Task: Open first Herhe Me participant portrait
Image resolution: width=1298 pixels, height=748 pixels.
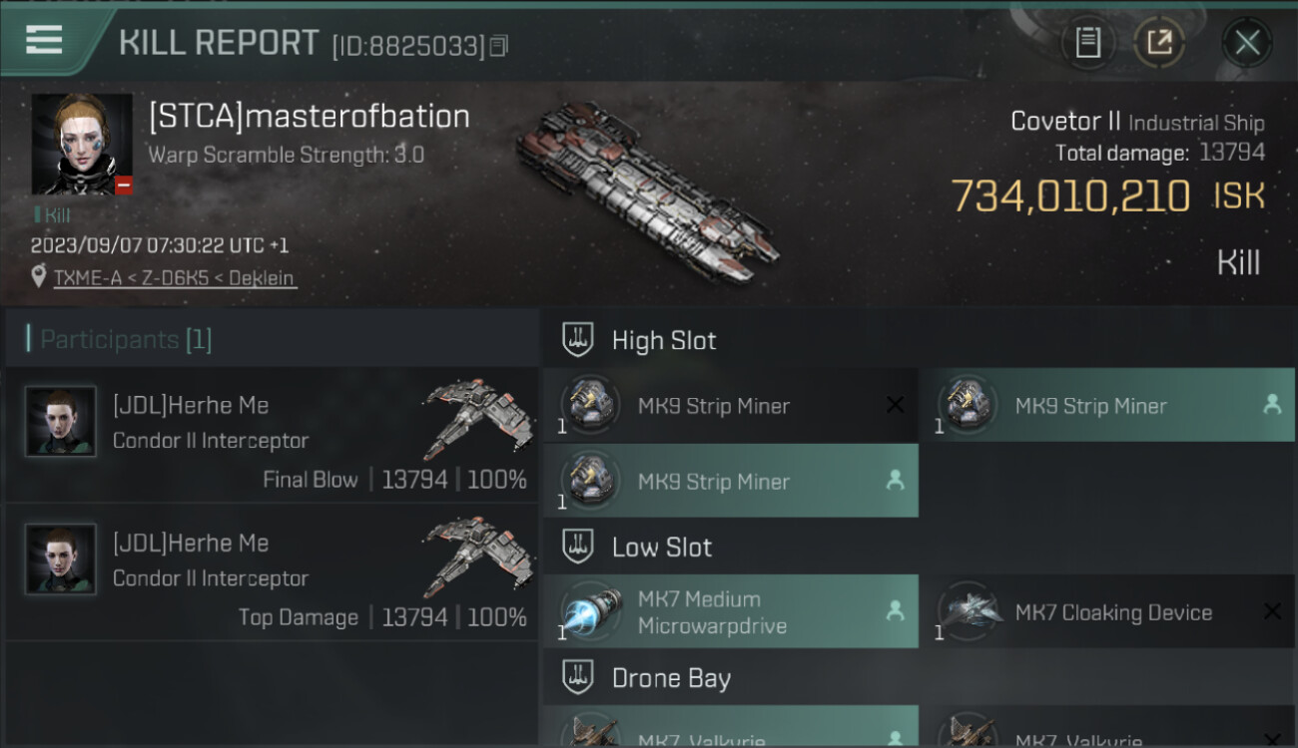Action: tap(61, 422)
